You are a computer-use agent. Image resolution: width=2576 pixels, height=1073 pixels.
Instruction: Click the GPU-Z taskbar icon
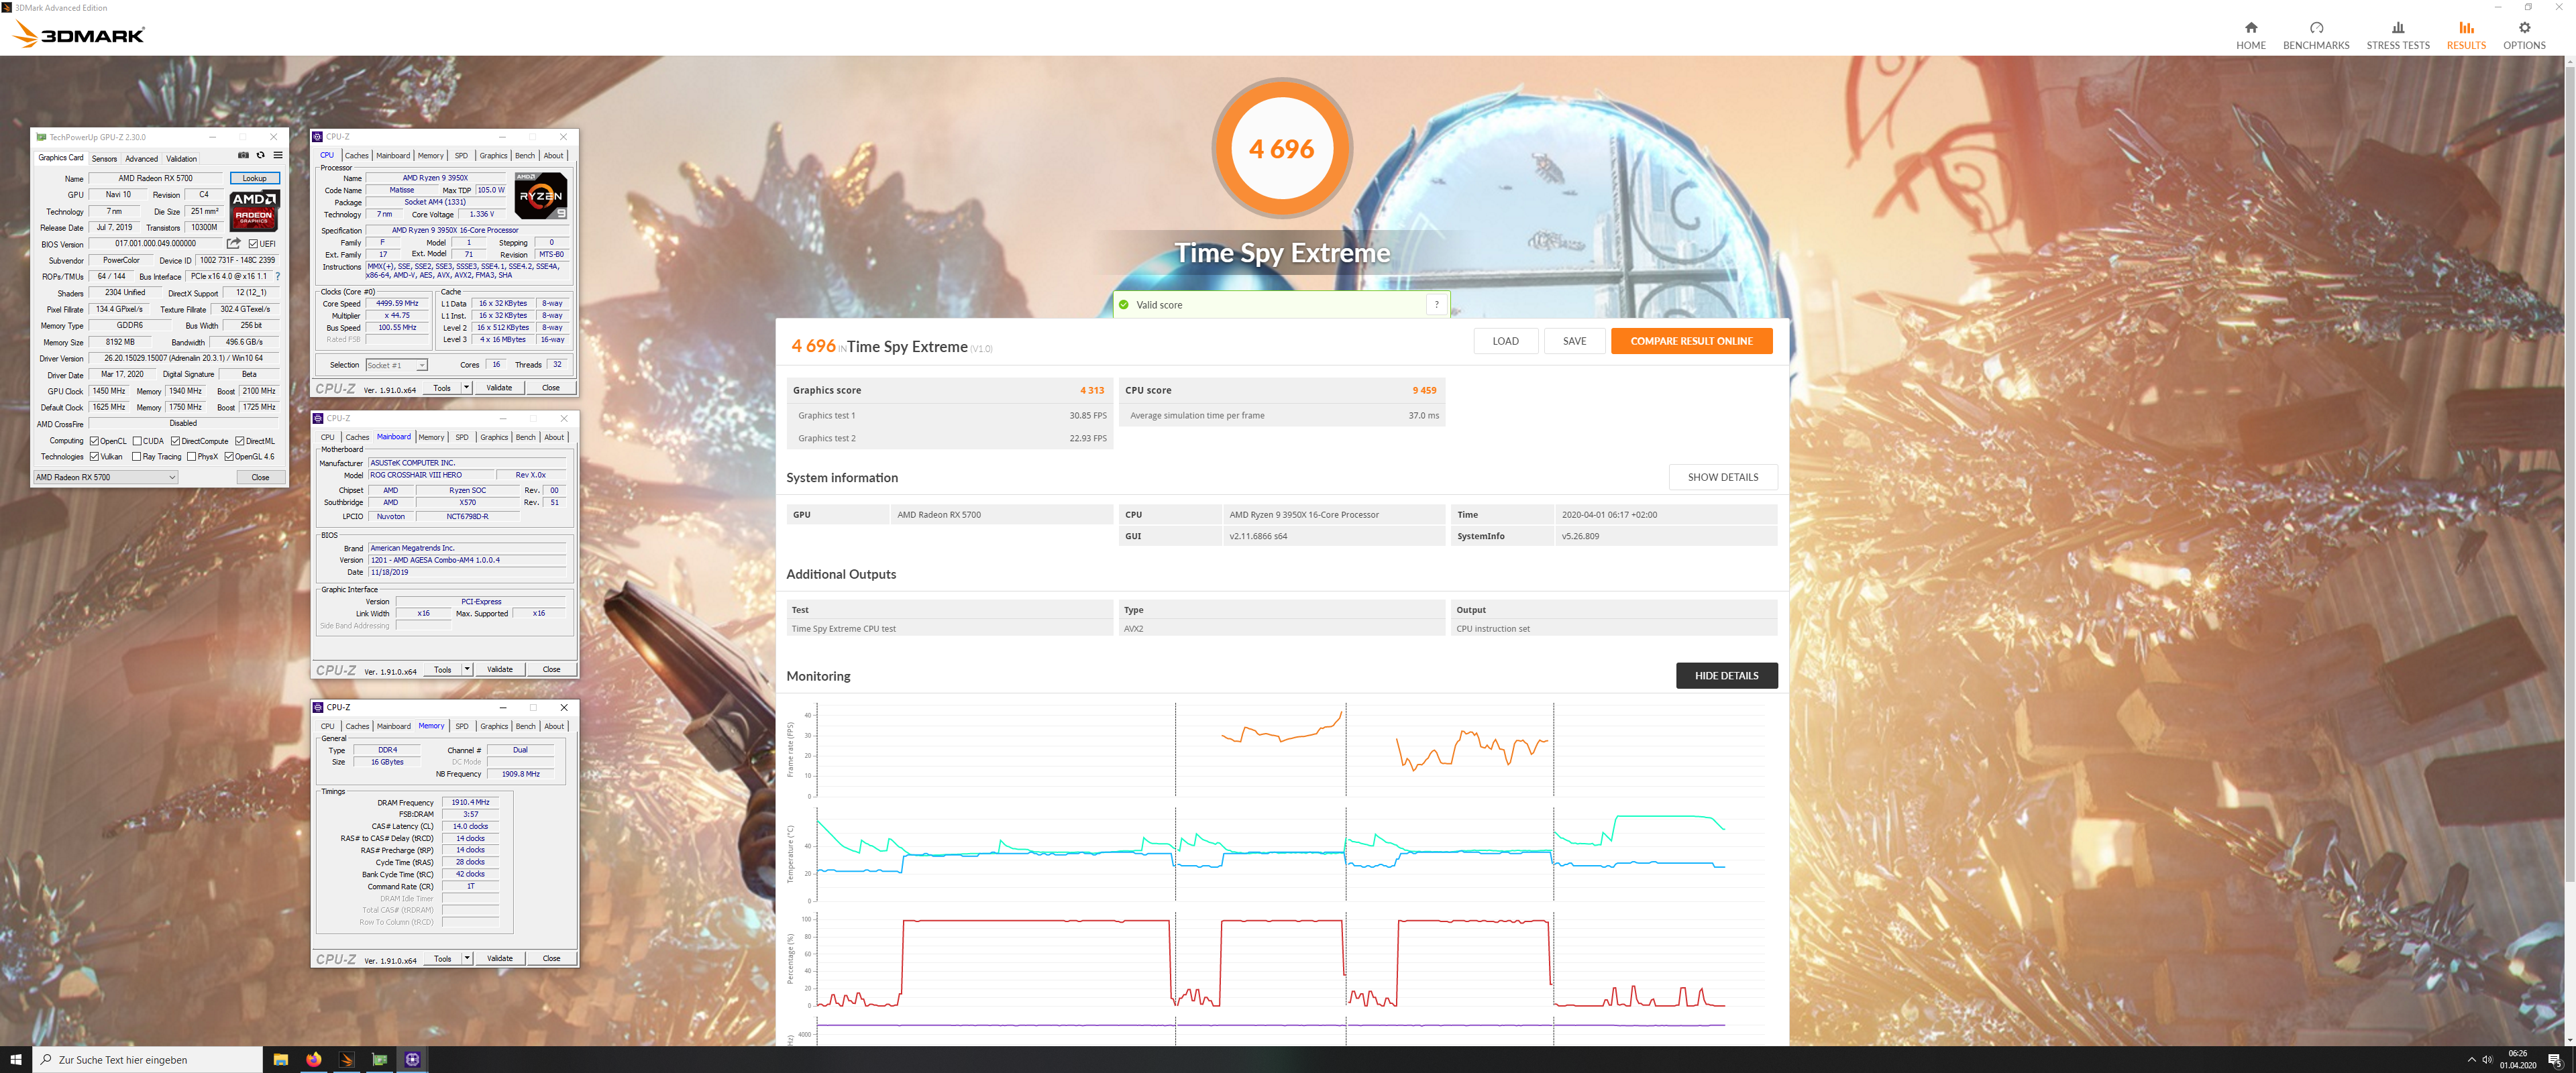pyautogui.click(x=380, y=1059)
